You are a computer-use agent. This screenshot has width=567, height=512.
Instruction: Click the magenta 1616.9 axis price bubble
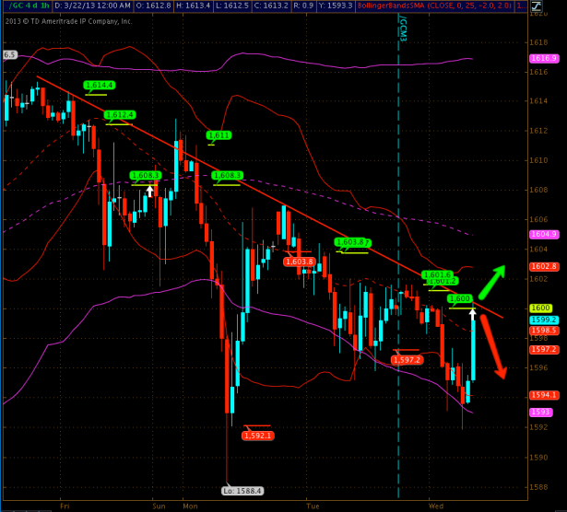click(541, 58)
